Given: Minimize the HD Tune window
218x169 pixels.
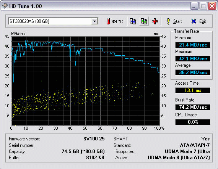Looking at the screenshot, I should [194, 6].
